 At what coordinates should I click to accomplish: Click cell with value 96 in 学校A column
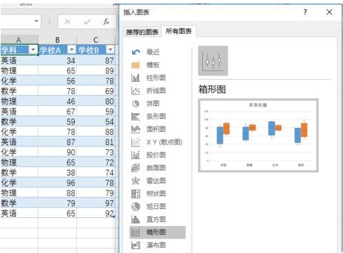click(x=57, y=183)
